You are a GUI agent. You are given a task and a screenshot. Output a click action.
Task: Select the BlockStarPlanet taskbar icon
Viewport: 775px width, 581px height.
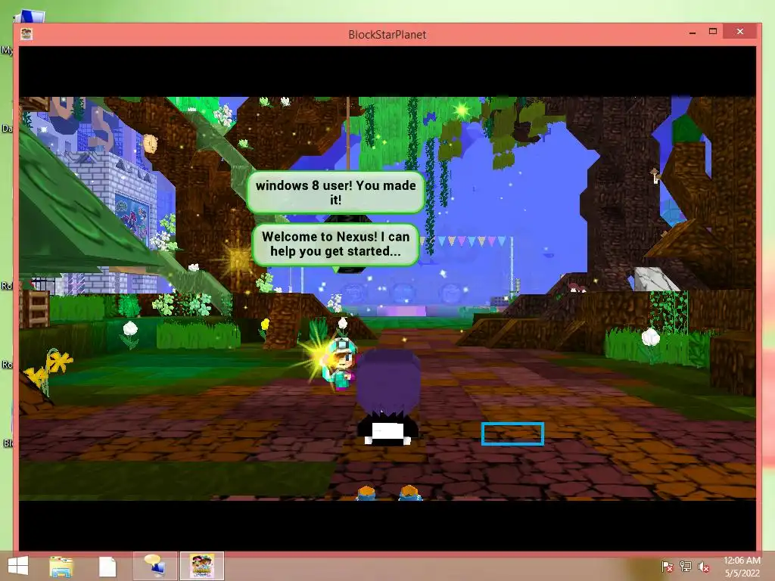[201, 566]
